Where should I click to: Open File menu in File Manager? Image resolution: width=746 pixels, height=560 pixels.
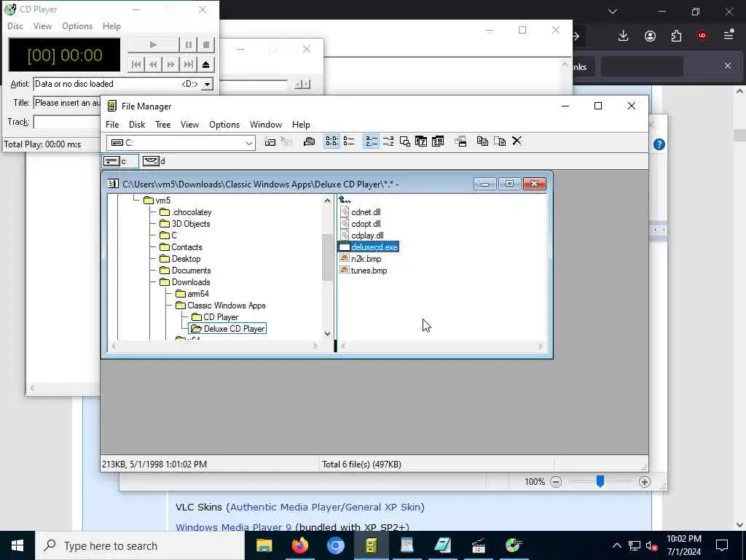tap(112, 125)
